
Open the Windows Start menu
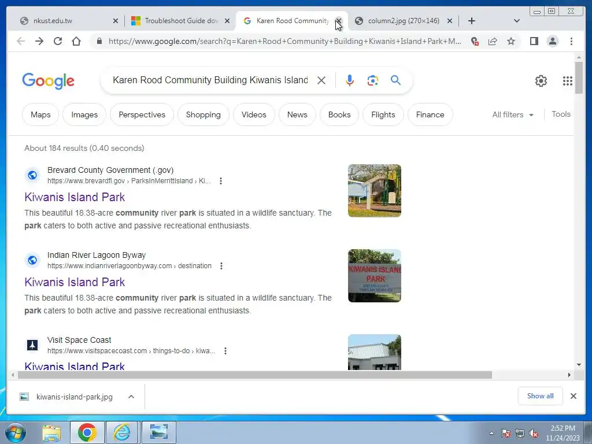pyautogui.click(x=15, y=432)
